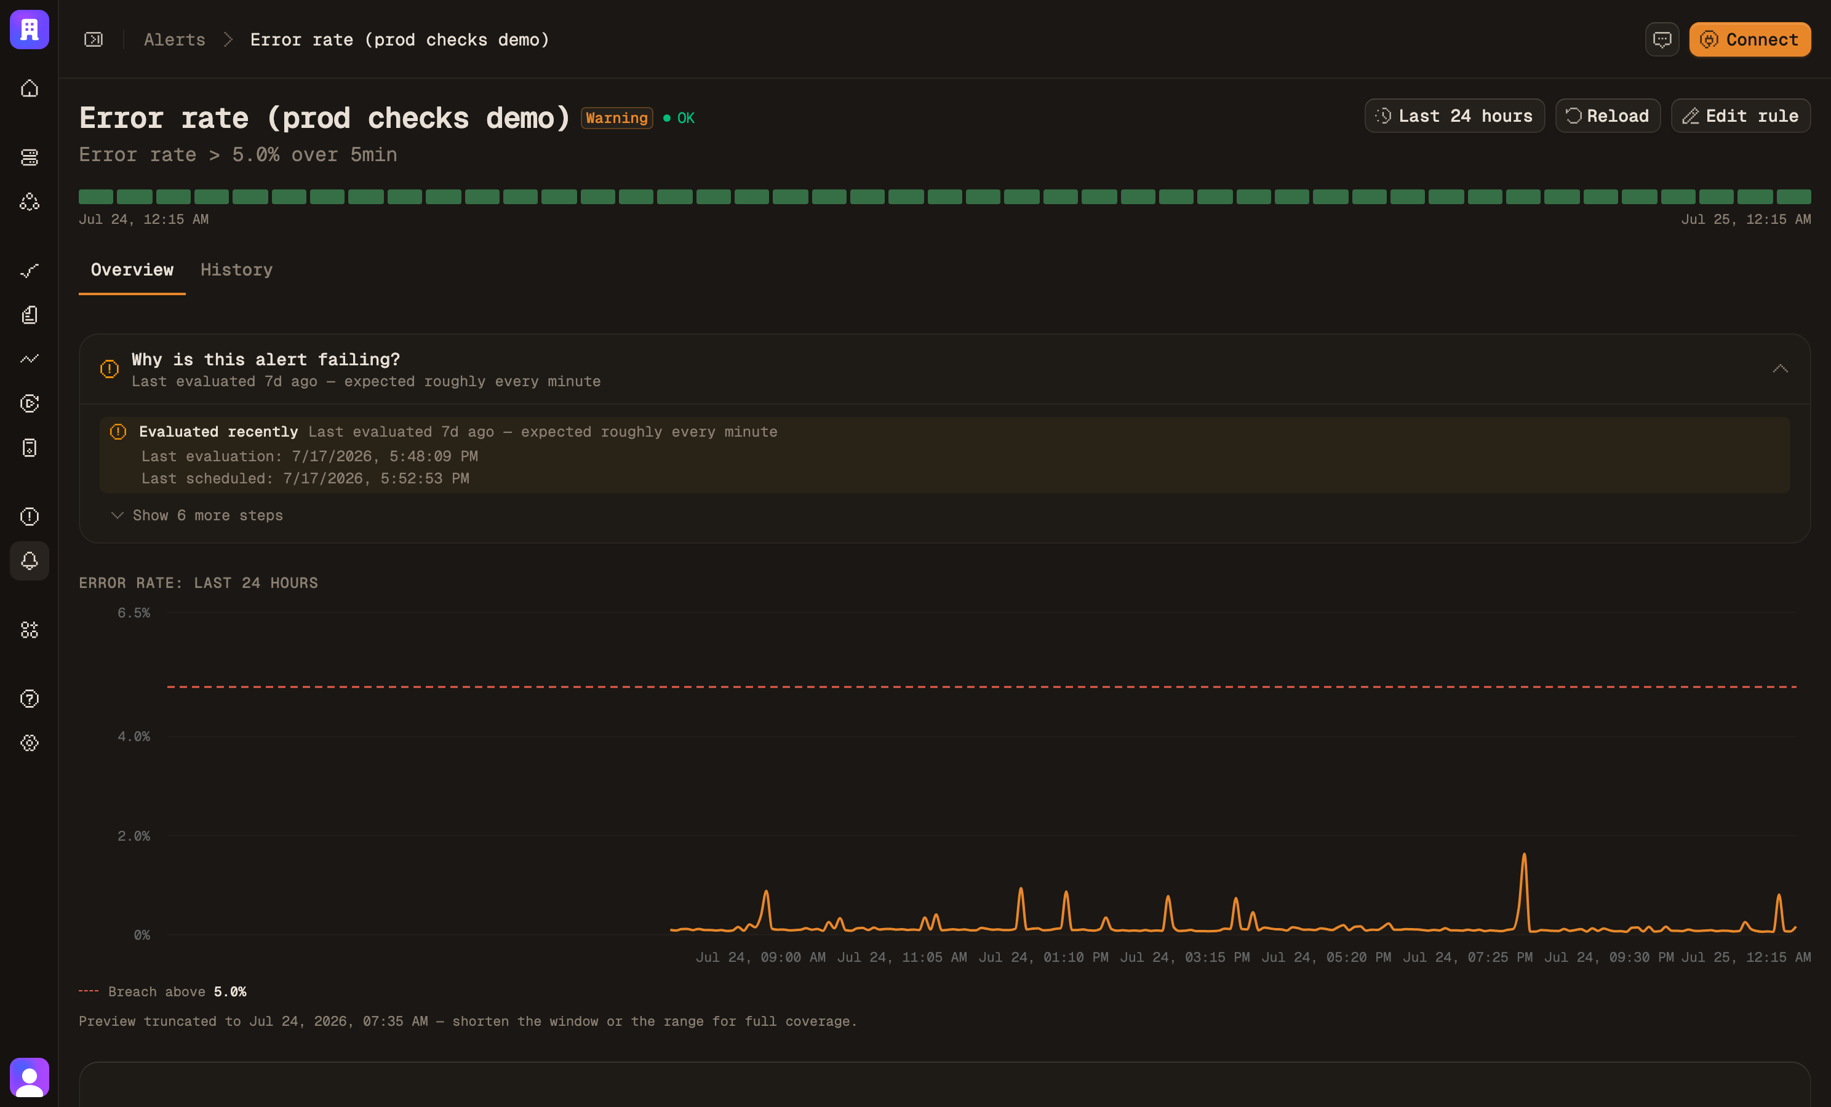Click the 'Jul 24, 09:00 AM' axis label
Screen dimensions: 1831x1107
tap(760, 957)
